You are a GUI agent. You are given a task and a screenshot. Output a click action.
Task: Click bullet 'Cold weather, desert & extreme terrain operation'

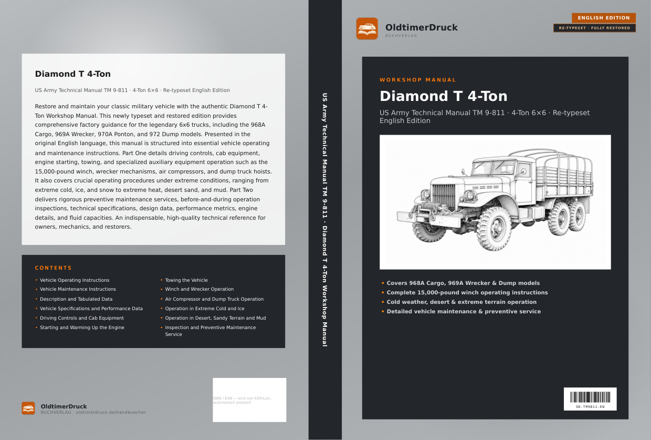461,302
